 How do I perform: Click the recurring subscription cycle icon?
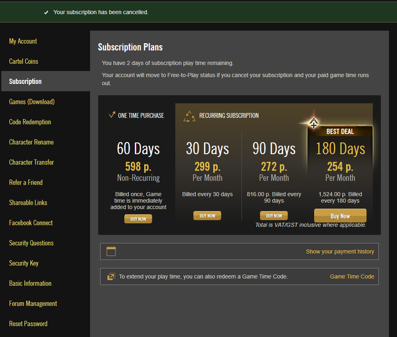pos(189,116)
